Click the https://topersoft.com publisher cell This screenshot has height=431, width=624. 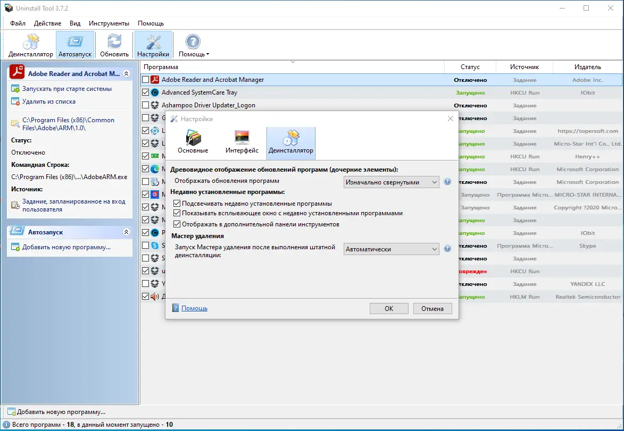(x=588, y=131)
